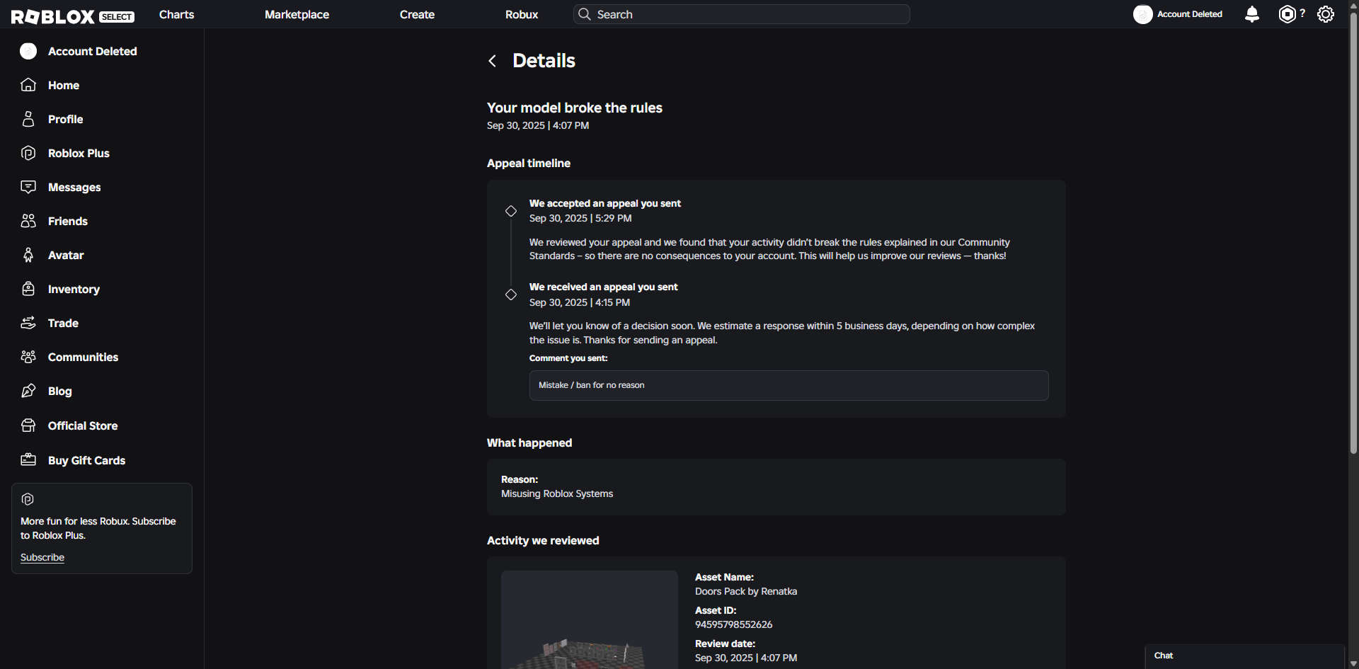
Task: Click the SELECT badge beside the logo
Action: [117, 17]
